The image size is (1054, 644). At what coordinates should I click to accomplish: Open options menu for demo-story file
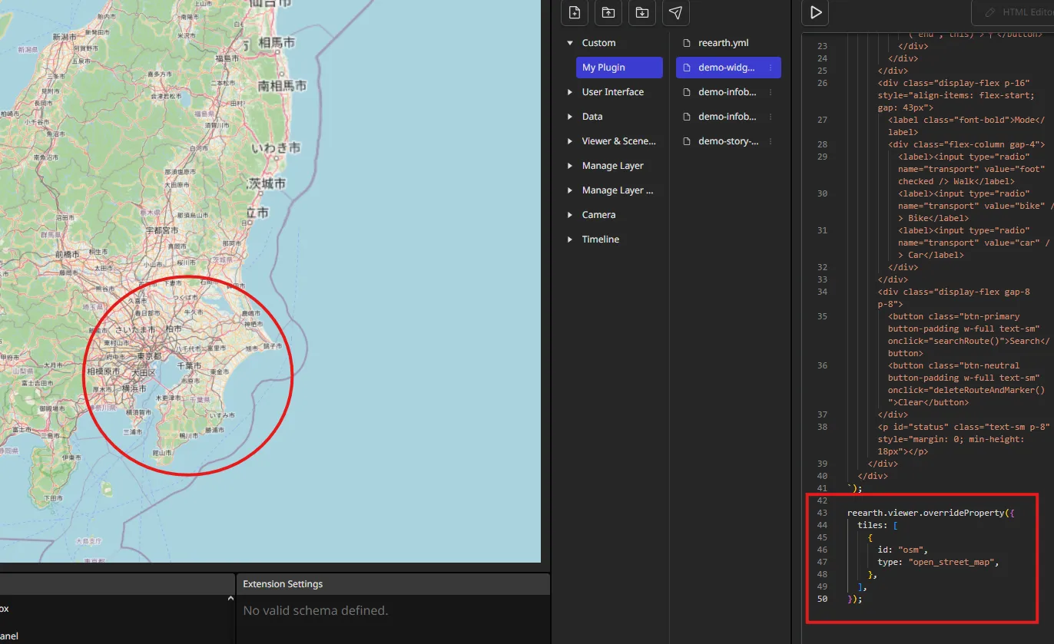pyautogui.click(x=771, y=141)
